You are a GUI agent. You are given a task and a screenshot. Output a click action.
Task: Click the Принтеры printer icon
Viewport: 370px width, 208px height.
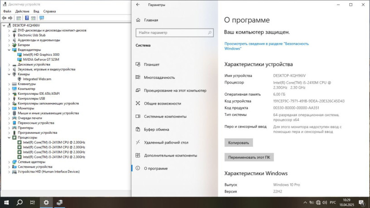click(x=15, y=128)
